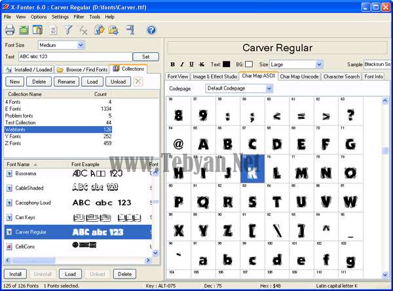
Task: Click the Sample text field
Action: 377,64
